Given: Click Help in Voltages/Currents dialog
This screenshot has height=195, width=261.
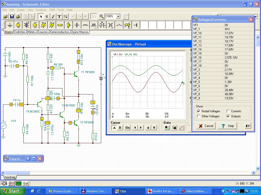Looking at the screenshot, I should pyautogui.click(x=228, y=126).
